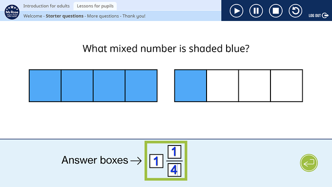Click the Log Out icon
This screenshot has width=332, height=187.
coord(325,16)
